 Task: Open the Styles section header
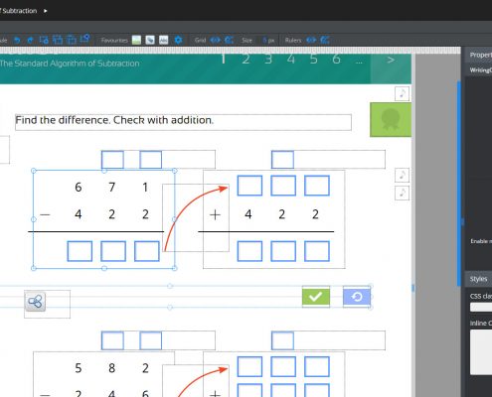[478, 279]
